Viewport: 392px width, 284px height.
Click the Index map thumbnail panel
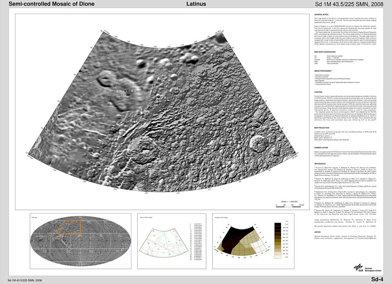(x=80, y=241)
